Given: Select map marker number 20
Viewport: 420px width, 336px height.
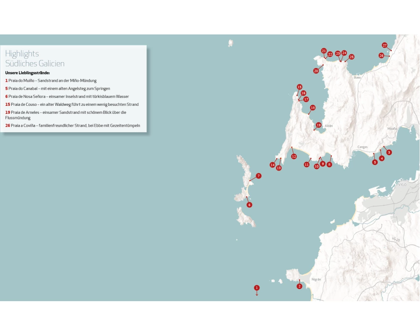Looking at the screenshot, I should [x=316, y=71].
